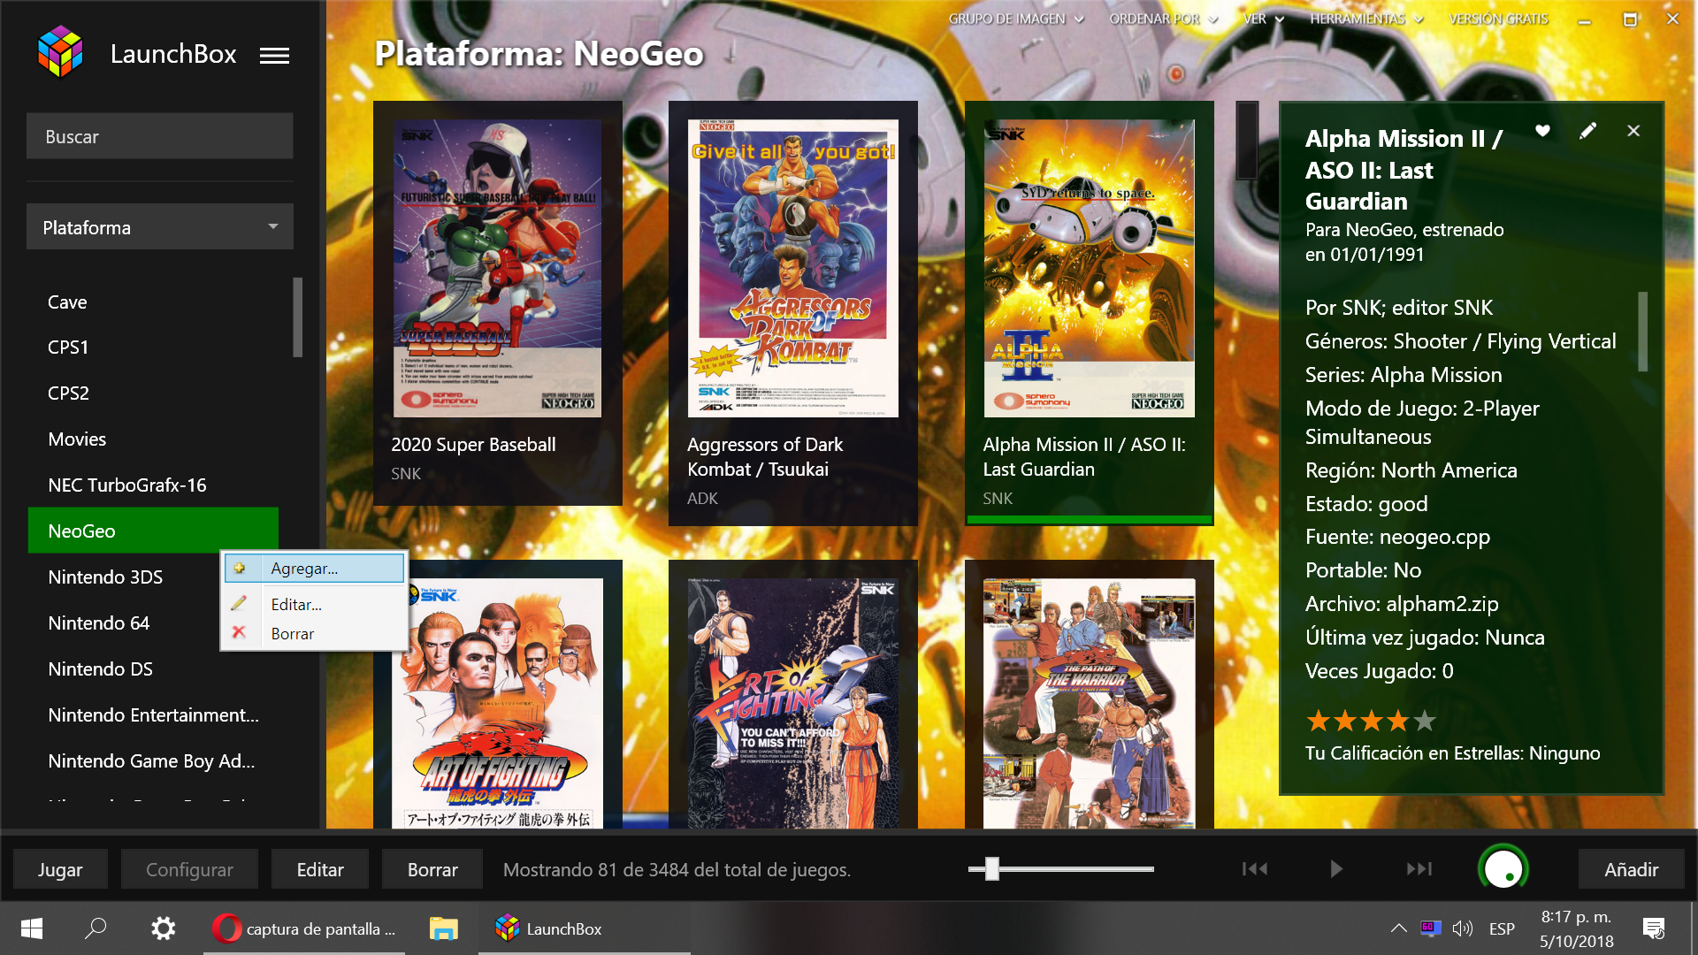The image size is (1698, 955).
Task: Skip to previous music track
Action: pyautogui.click(x=1254, y=869)
